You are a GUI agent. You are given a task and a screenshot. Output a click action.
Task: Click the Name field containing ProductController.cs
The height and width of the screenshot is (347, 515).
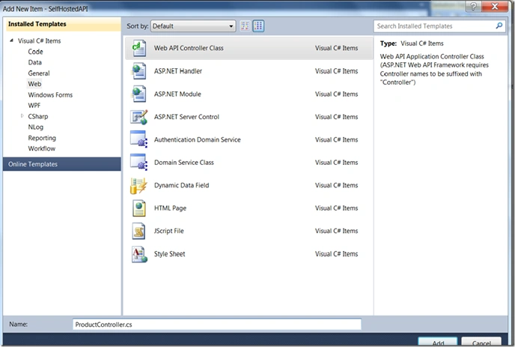pos(217,325)
